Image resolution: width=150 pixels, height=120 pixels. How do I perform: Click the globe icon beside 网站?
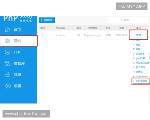(x=7, y=41)
